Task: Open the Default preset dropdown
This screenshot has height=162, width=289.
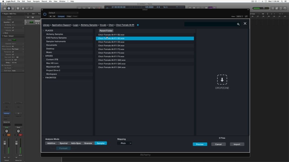Action: tap(63, 13)
